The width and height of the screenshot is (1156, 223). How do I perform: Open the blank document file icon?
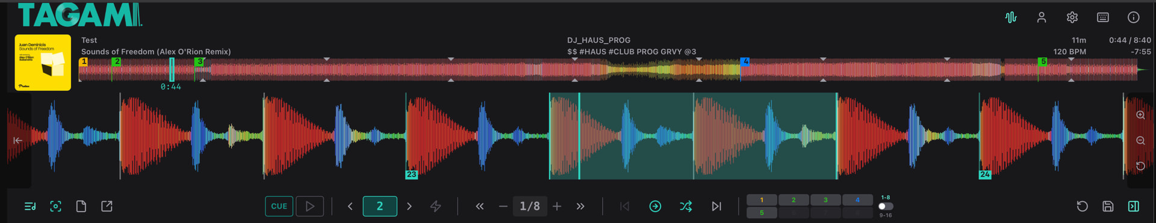81,206
